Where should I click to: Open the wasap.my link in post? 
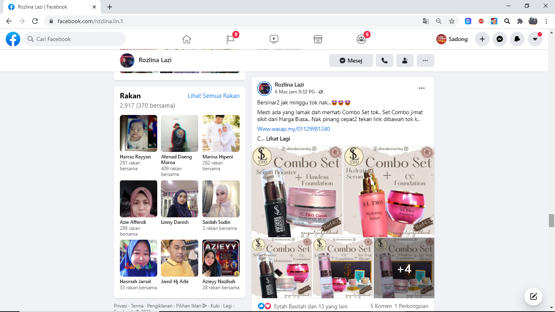coord(293,129)
